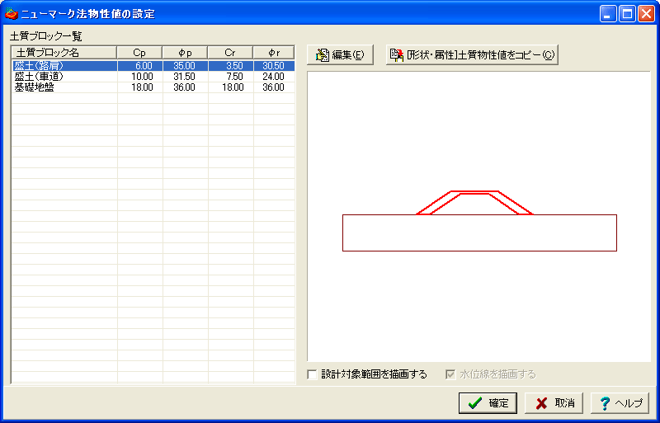Select the 盛土(路肩) row

click(x=153, y=66)
